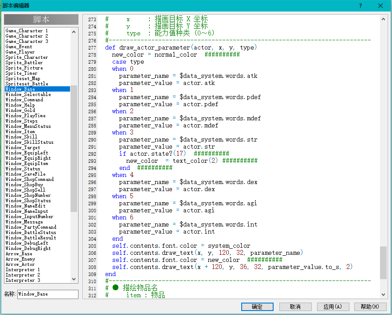This screenshot has width=392, height=315.
Task: Click the help question mark icon
Action: 360,6
